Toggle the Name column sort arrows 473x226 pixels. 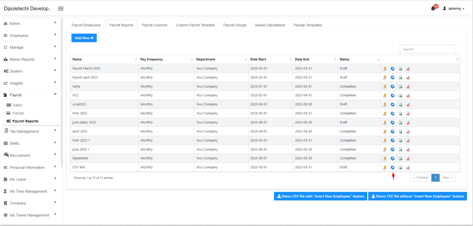[x=136, y=59]
